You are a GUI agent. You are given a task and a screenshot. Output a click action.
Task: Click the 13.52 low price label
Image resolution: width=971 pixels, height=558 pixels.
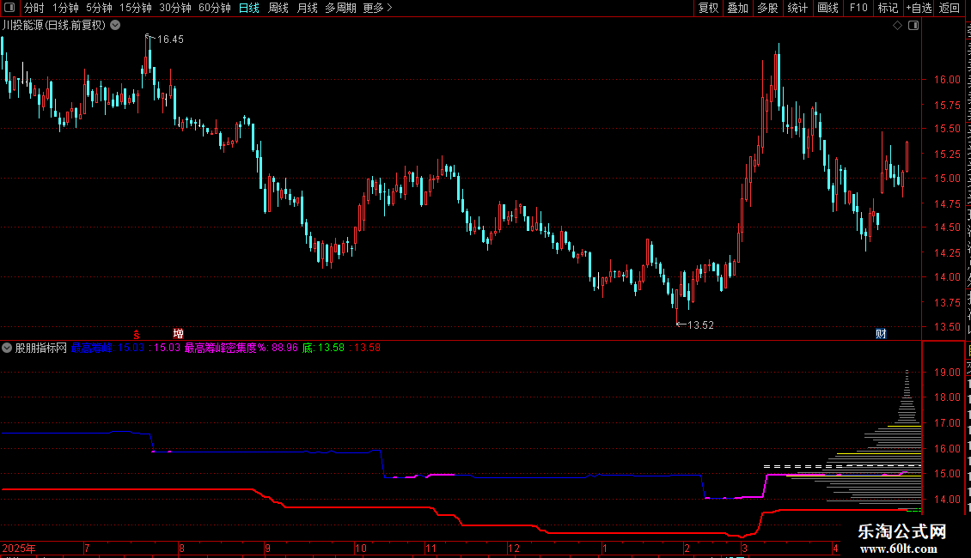[x=700, y=324]
